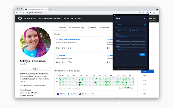
Task: Expand the List dropdown showing People
Action: click(x=130, y=25)
